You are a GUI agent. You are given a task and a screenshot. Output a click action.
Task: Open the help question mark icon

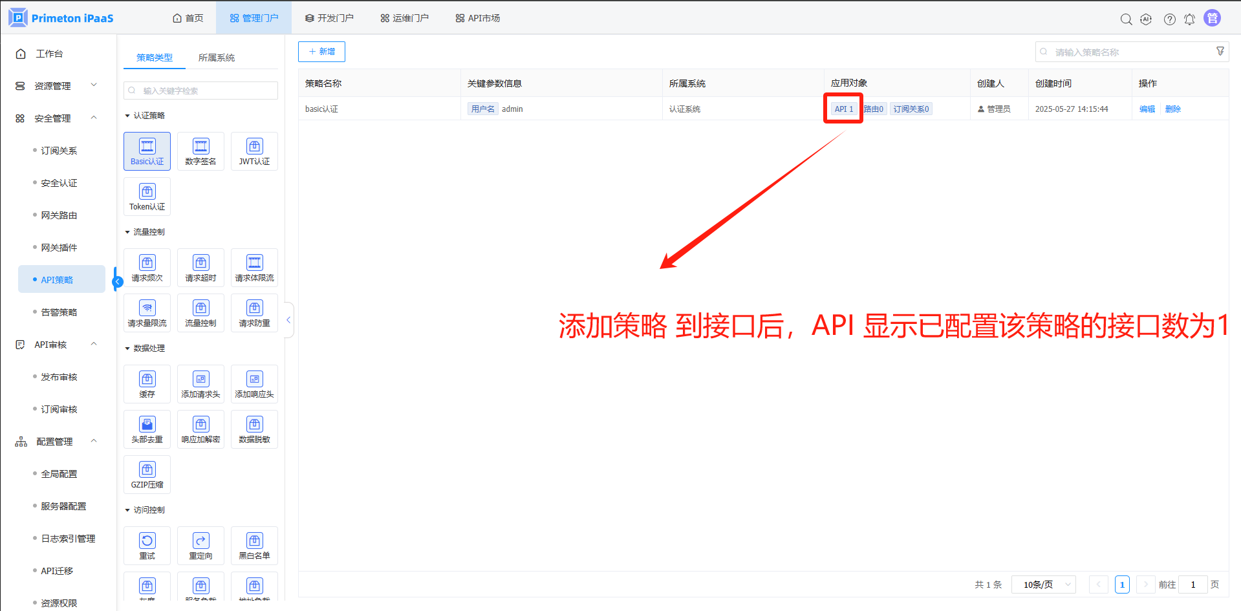click(x=1169, y=19)
